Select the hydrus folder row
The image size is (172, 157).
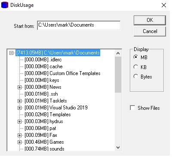pos(44,121)
